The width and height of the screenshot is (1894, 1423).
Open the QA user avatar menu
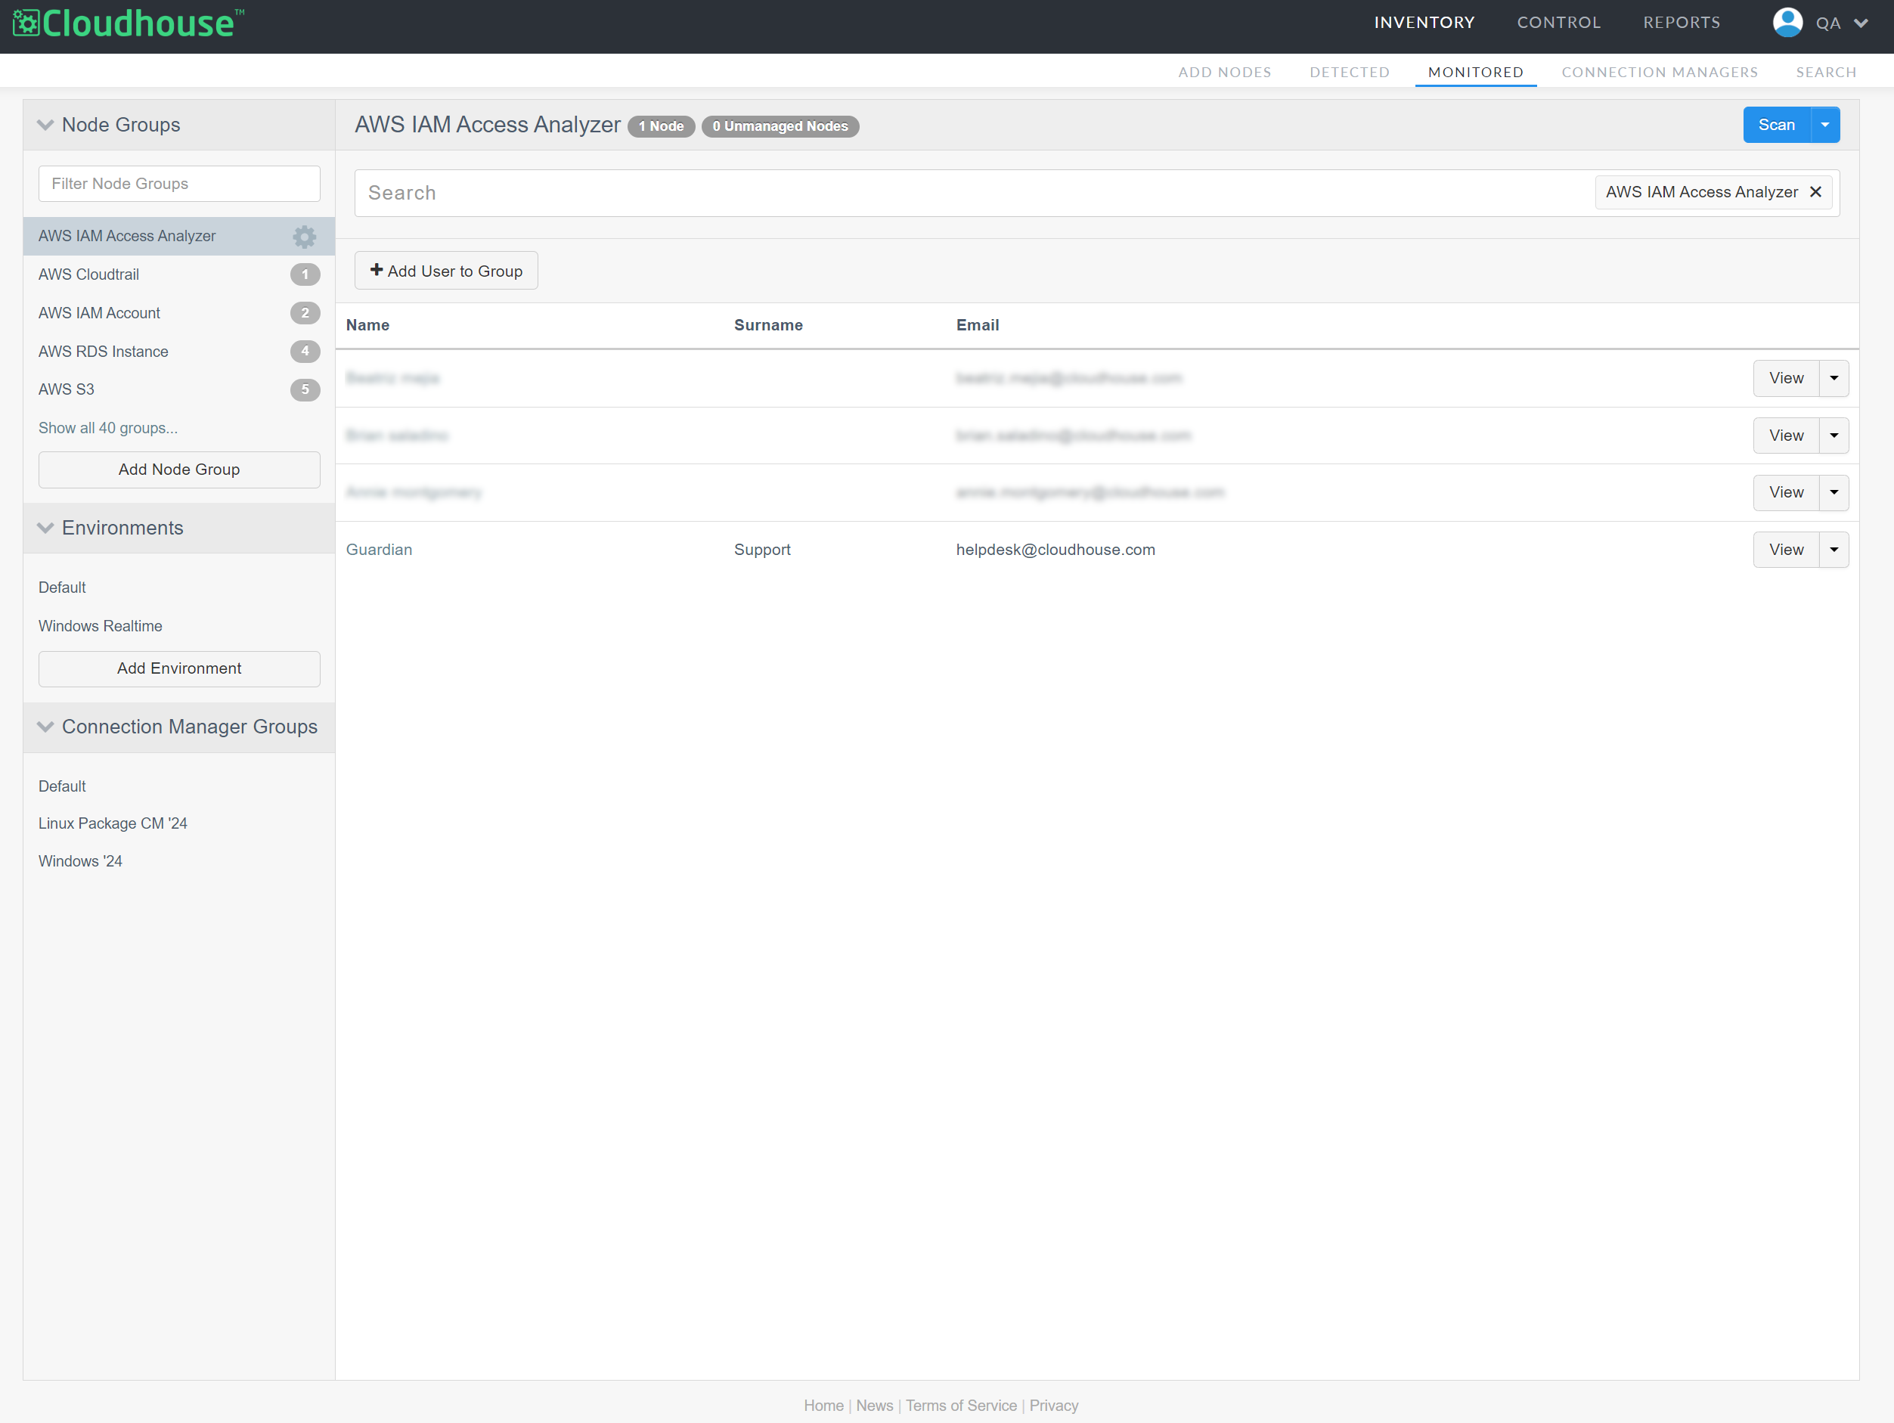coord(1787,22)
